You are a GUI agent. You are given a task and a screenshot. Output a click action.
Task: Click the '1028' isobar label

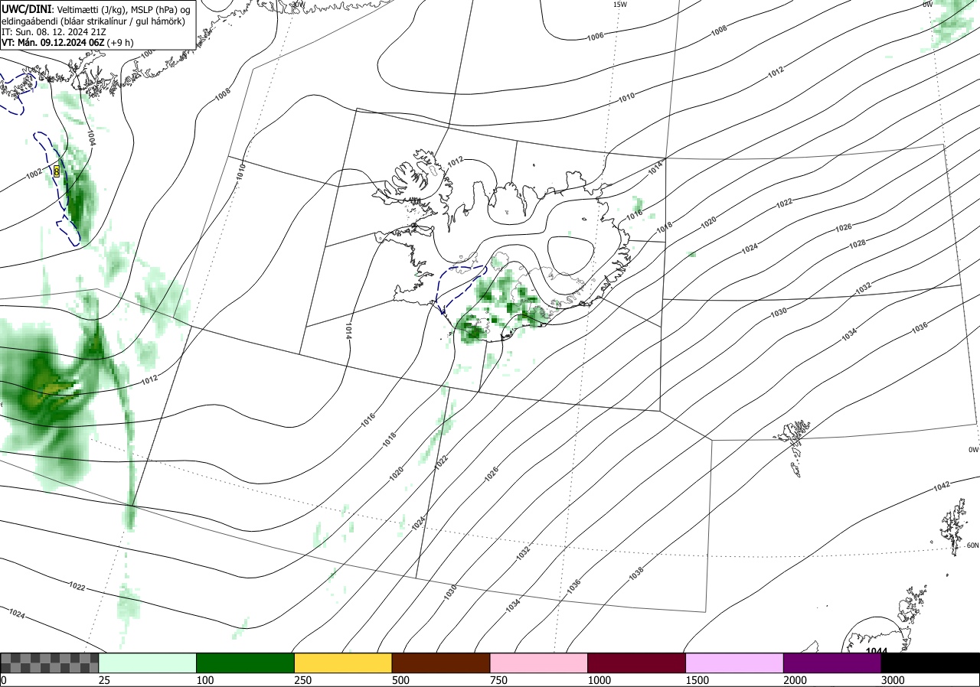pos(857,243)
